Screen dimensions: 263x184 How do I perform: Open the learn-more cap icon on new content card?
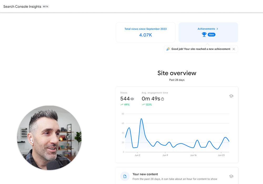pos(231,176)
